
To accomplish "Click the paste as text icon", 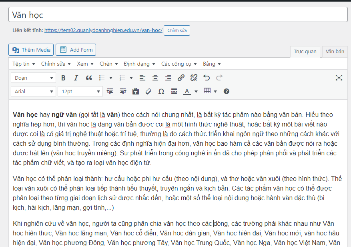I will [136, 91].
